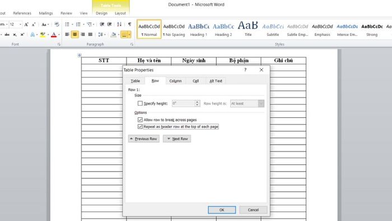Click the Decrease Indent icon
Viewport: 392px width, 221px height.
click(x=102, y=24)
